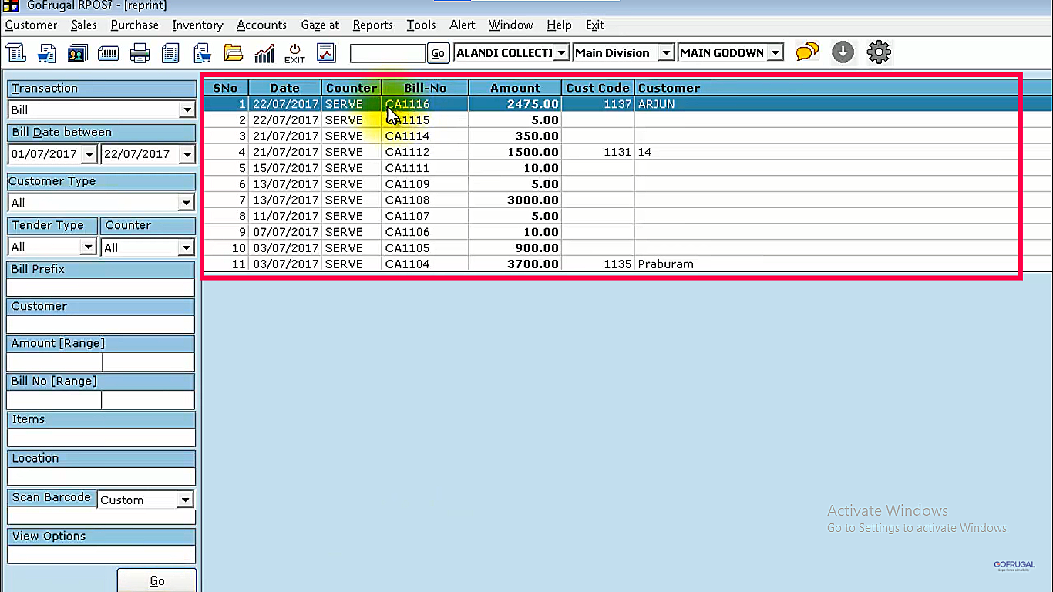The height and width of the screenshot is (592, 1053).
Task: Click the Go button below View Options
Action: (x=157, y=580)
